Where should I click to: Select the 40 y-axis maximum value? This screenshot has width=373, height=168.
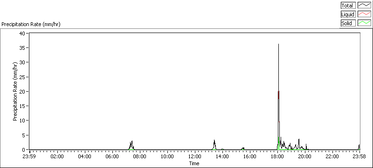click(22, 33)
